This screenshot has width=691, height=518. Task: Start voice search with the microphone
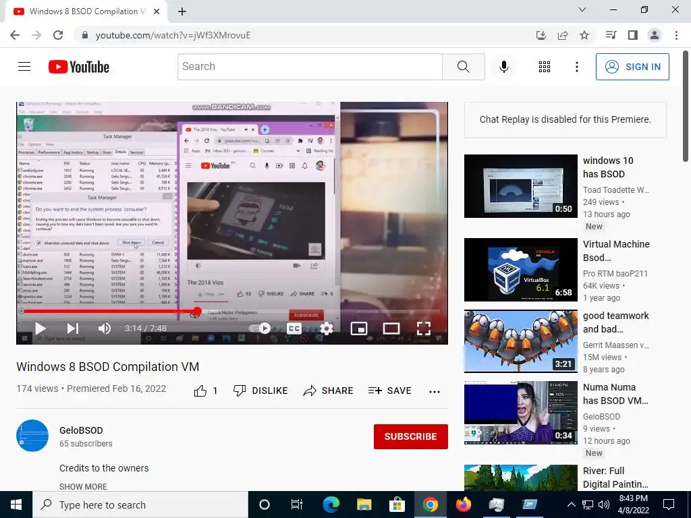pyautogui.click(x=504, y=67)
